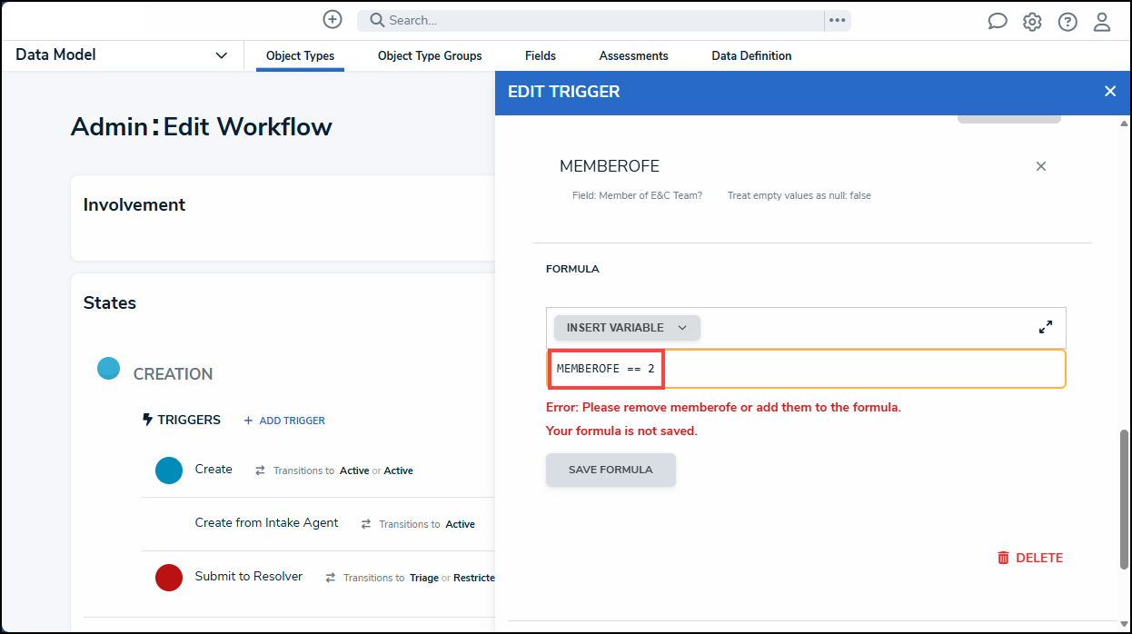Select the Data Definition tab
The width and height of the screenshot is (1132, 634).
pyautogui.click(x=751, y=56)
